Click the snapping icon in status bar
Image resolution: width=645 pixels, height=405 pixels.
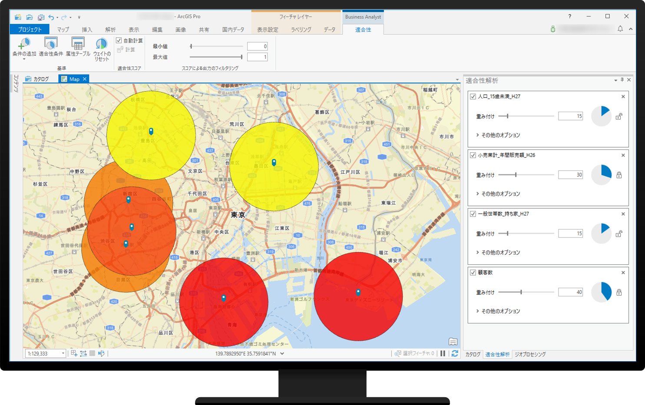coord(83,353)
